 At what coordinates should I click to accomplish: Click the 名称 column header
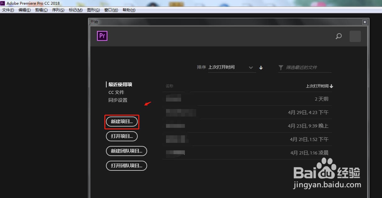coord(169,86)
